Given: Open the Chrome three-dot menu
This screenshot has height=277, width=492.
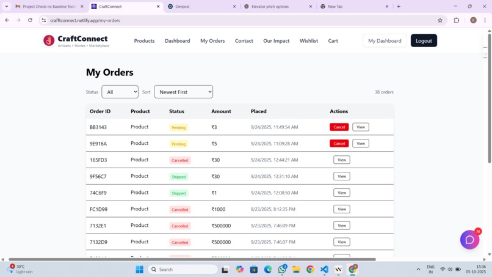Looking at the screenshot, I should [x=485, y=20].
